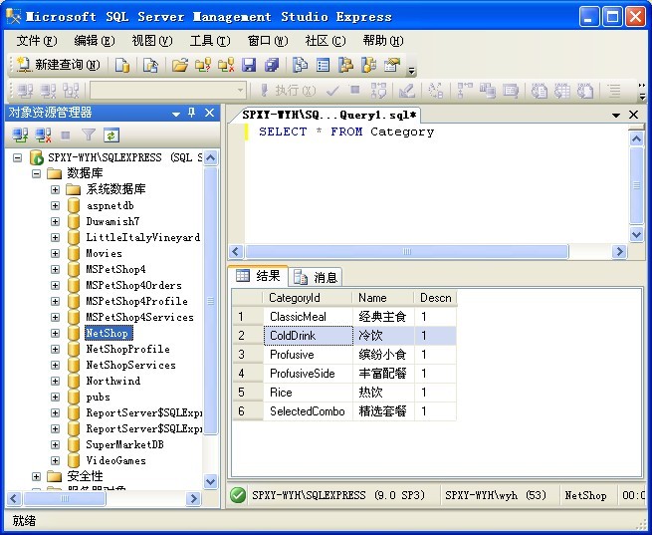Click the 执行 (Execute) button
Image resolution: width=652 pixels, height=535 pixels.
[288, 90]
